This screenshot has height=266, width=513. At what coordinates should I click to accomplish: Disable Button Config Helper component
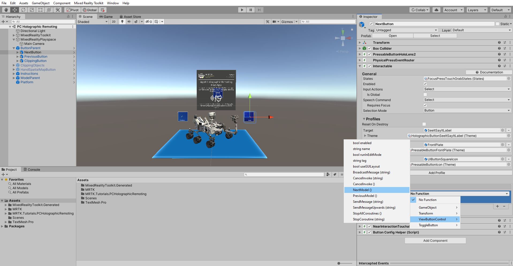point(370,232)
